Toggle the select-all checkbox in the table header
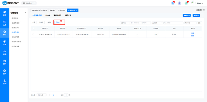 (33, 28)
